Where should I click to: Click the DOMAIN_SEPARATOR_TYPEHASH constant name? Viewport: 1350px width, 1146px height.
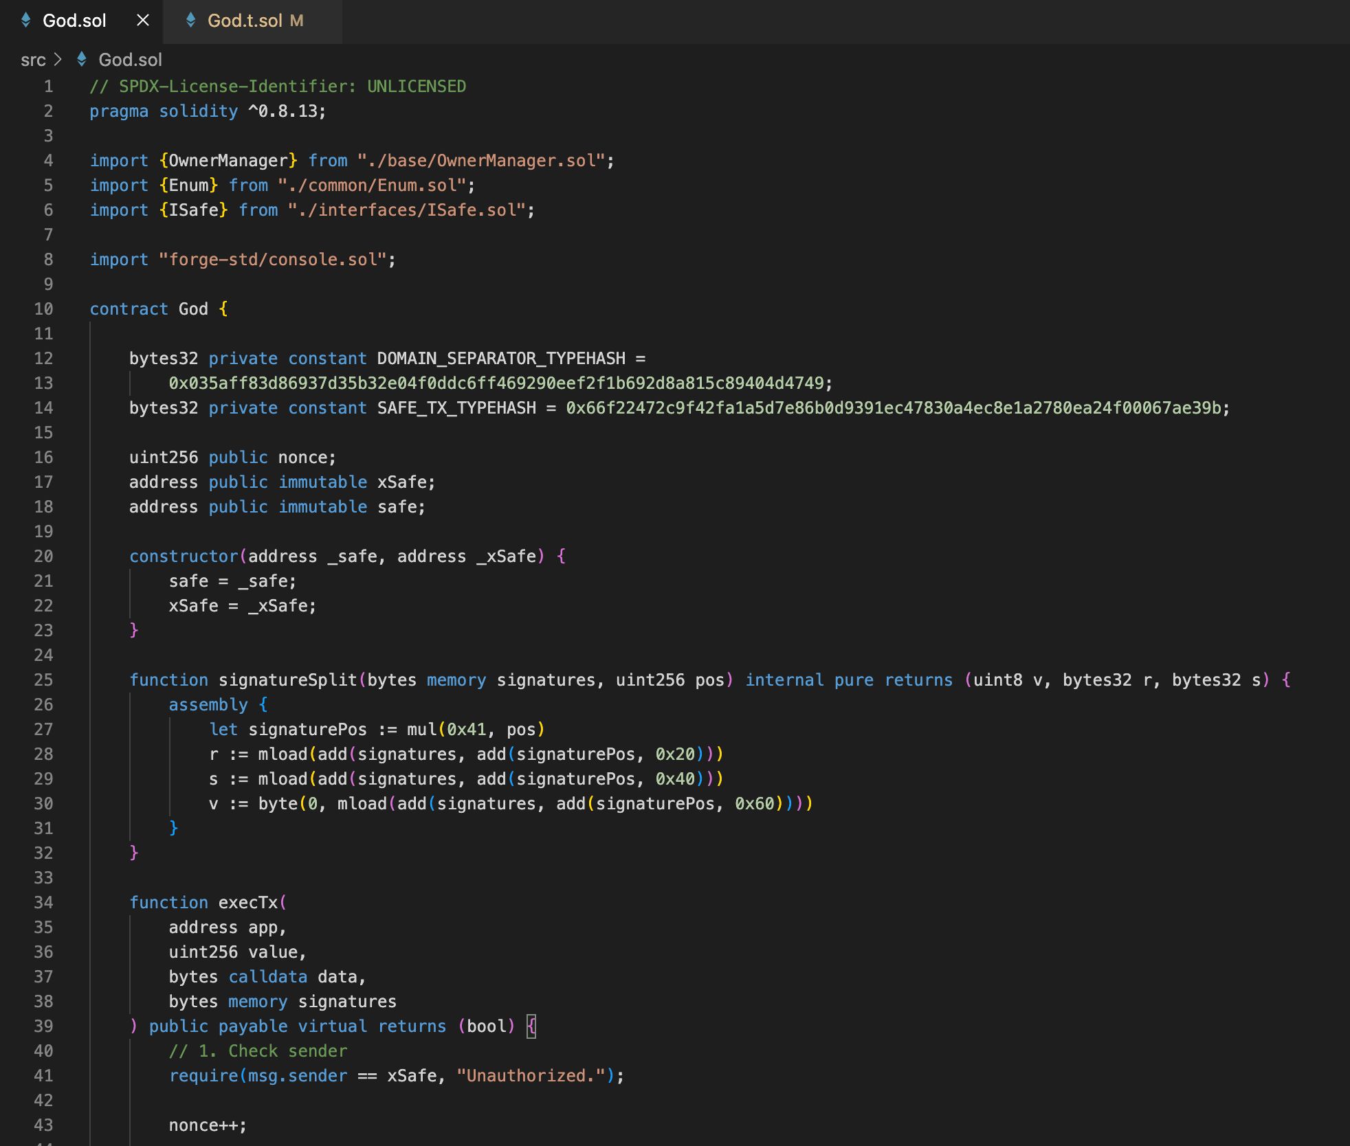(501, 359)
